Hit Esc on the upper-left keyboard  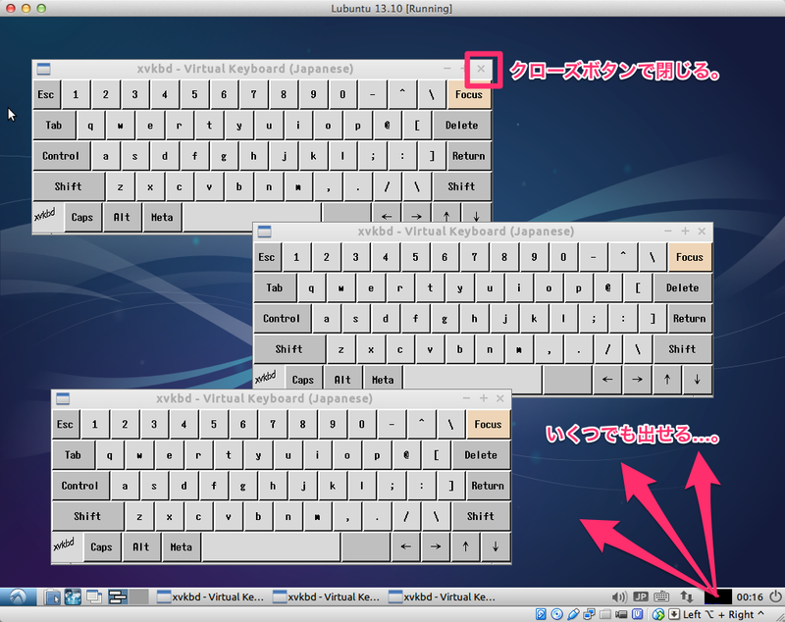point(46,94)
